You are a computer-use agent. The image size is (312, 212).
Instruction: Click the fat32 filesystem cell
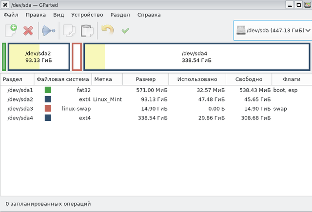(x=84, y=90)
